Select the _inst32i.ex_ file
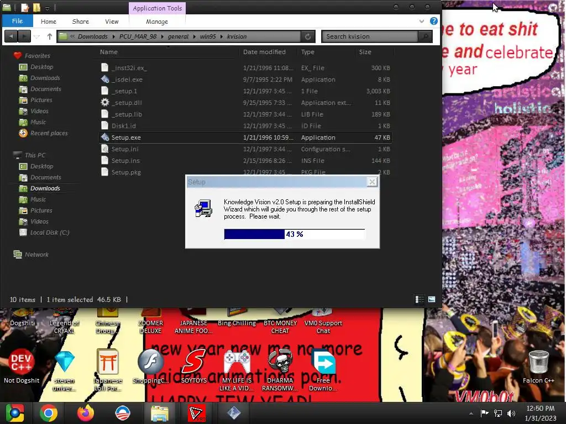This screenshot has width=566, height=424. coord(245,68)
